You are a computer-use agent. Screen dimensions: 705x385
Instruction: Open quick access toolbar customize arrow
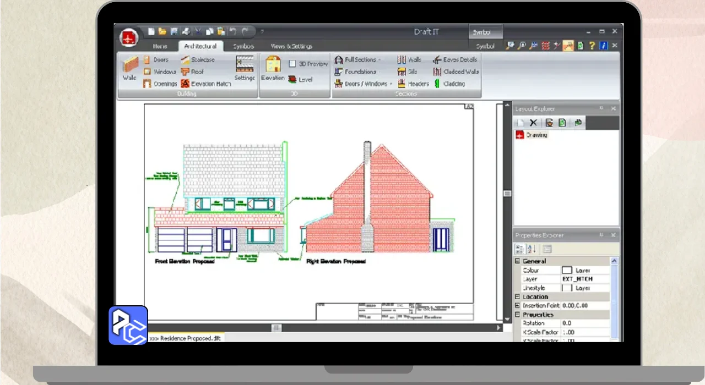tap(262, 32)
